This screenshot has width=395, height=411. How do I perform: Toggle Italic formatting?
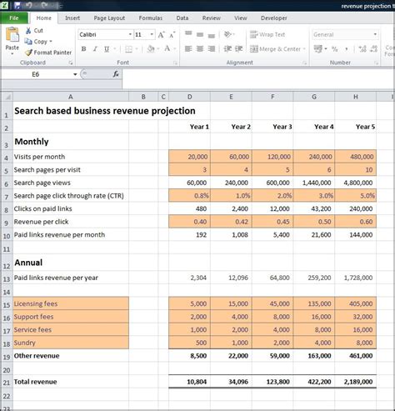coord(95,49)
